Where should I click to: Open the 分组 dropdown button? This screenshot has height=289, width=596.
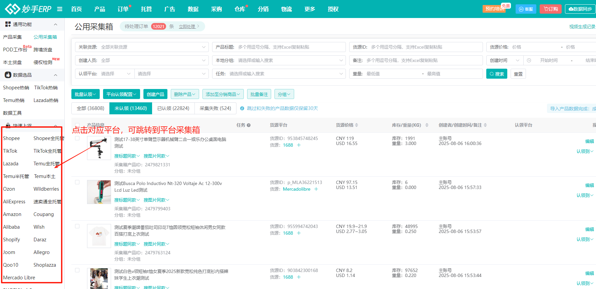pos(284,94)
